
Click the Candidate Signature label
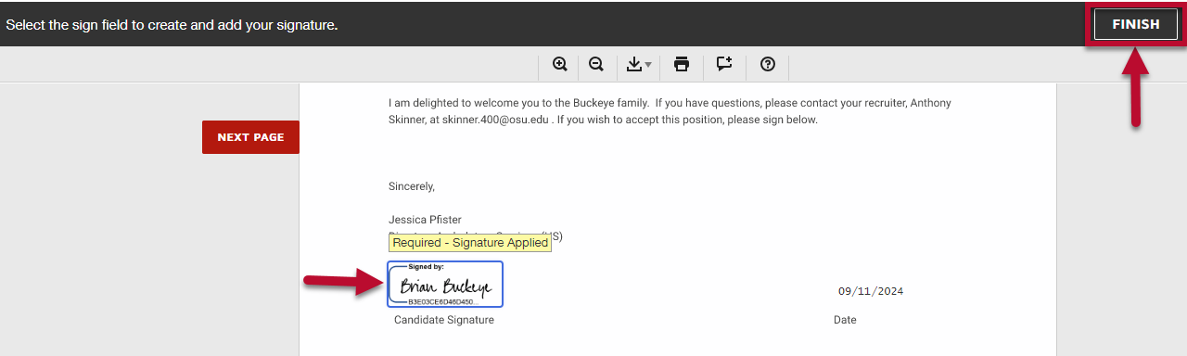coord(444,320)
